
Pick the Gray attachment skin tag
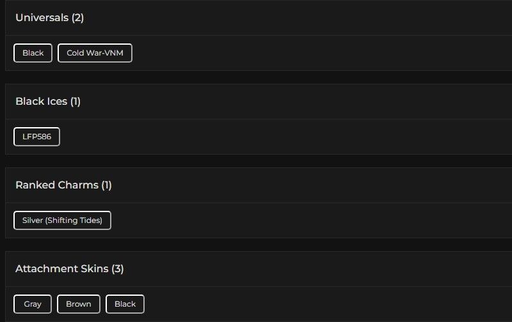33,304
